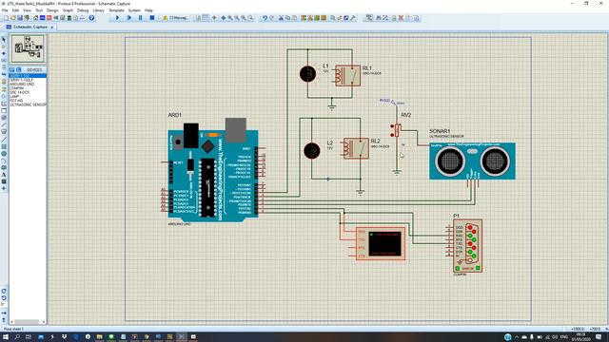Click the relay RL1 component
Viewport: 609px width, 342px height.
click(347, 75)
